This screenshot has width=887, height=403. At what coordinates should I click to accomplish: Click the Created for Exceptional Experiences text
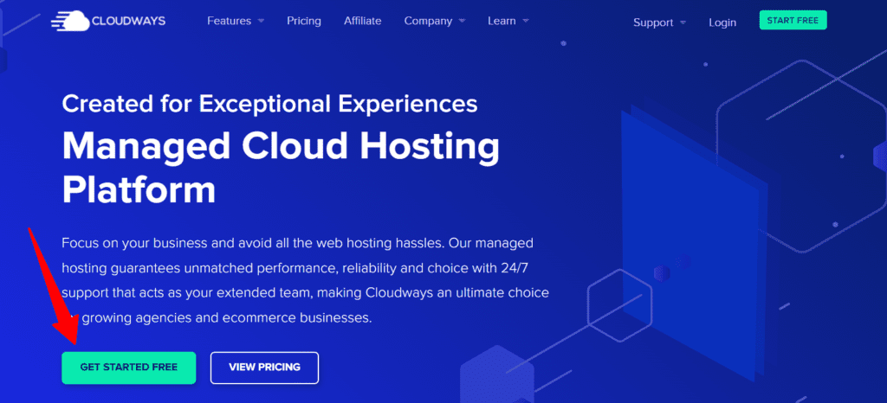click(x=269, y=104)
